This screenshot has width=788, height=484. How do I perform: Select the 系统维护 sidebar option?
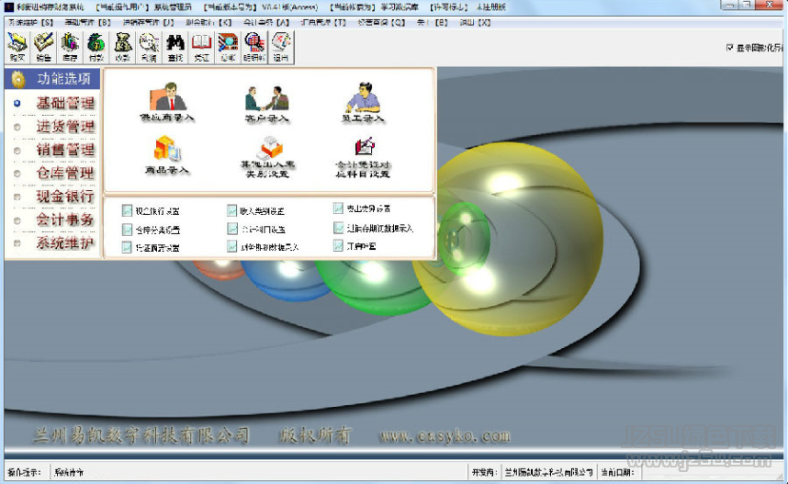(65, 243)
